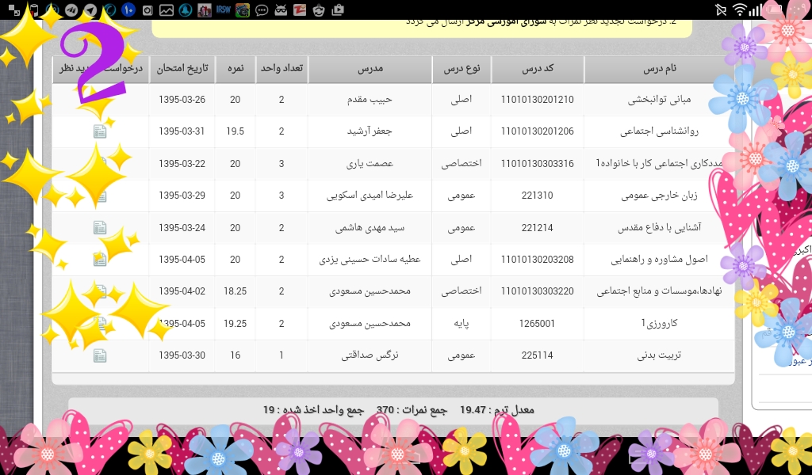Click the grade '16'
The image size is (812, 475).
click(235, 355)
